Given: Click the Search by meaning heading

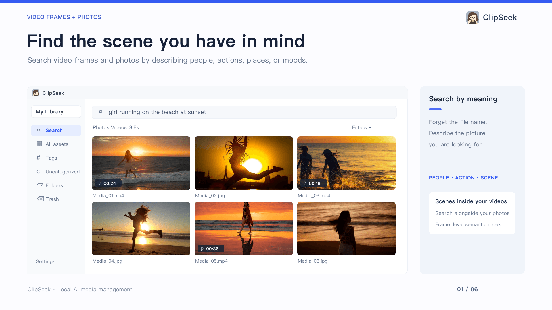Looking at the screenshot, I should pyautogui.click(x=463, y=99).
